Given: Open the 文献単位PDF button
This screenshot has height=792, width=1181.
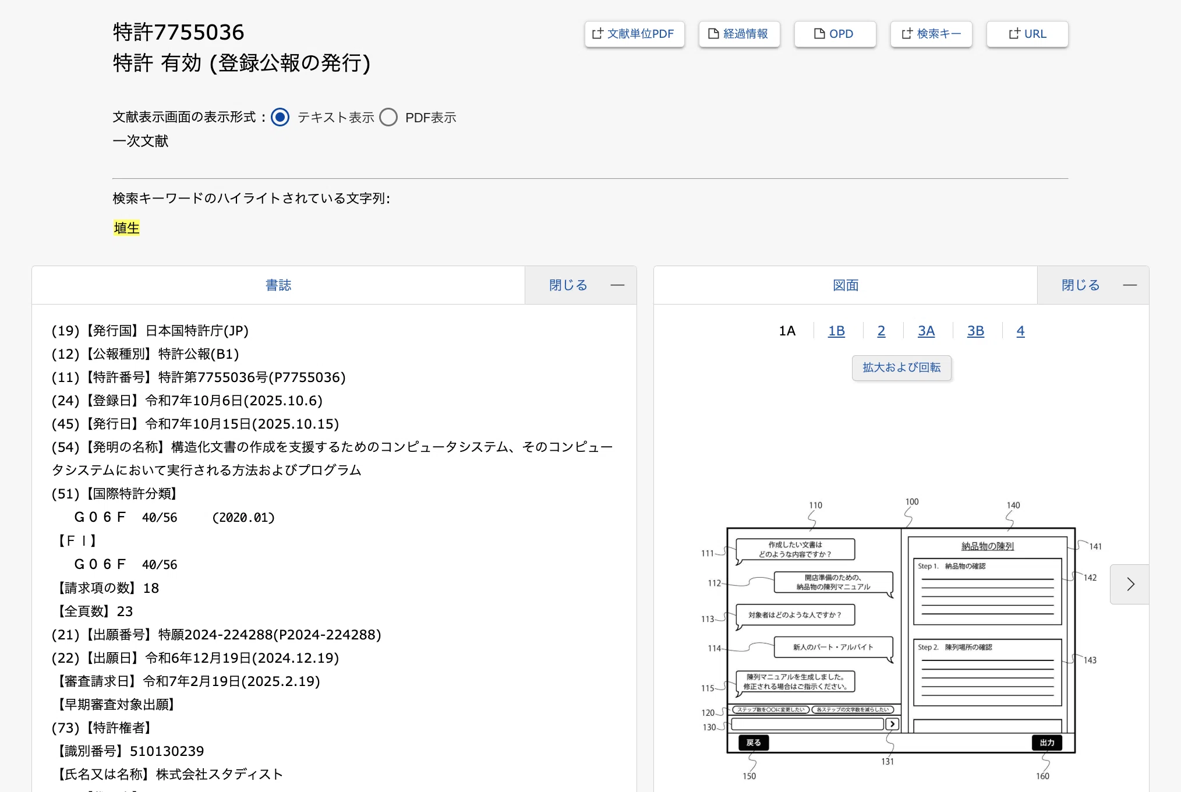Looking at the screenshot, I should click(x=634, y=34).
